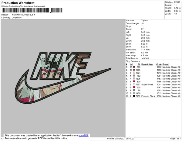Viewport: 182px width, 141px height.
Task: Click the 'EndX:' label
Action: tap(129, 44)
